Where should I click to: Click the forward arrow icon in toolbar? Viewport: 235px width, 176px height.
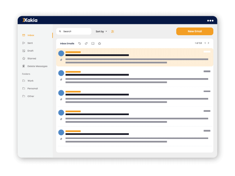(x=86, y=43)
